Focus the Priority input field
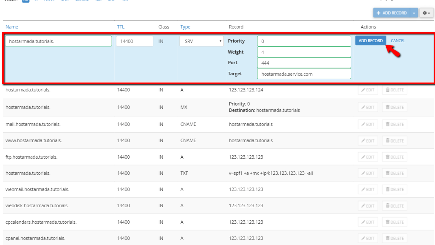Image resolution: width=435 pixels, height=245 pixels. (304, 41)
